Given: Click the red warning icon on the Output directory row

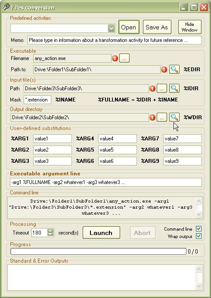Looking at the screenshot, I should click(152, 117).
